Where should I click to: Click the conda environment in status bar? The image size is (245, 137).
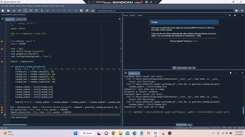coord(200,128)
